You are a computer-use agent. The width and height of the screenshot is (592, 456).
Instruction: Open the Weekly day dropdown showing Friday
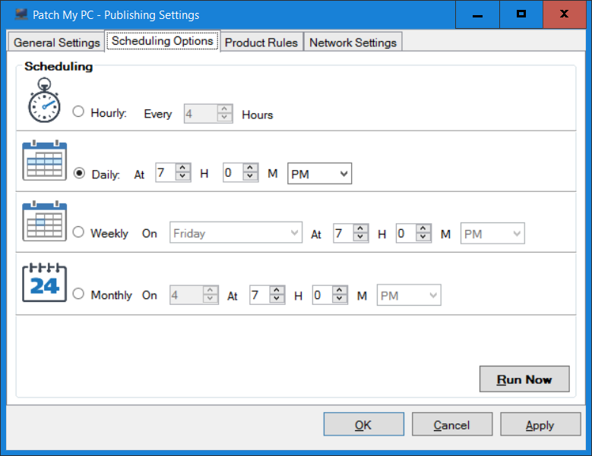[x=236, y=232]
